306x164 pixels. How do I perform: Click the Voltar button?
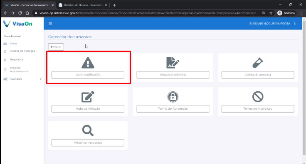click(x=56, y=47)
